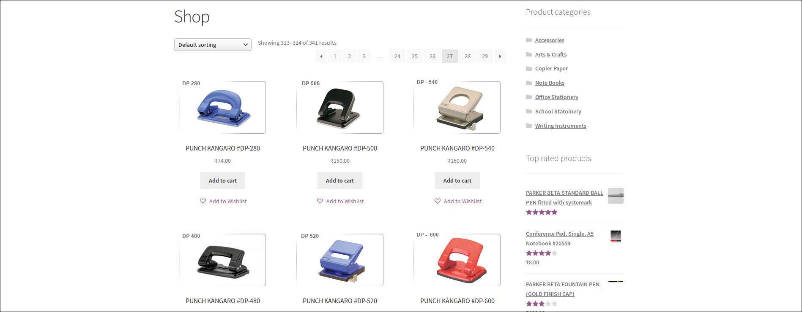This screenshot has height=312, width=802.
Task: Add DP-540 punch to cart
Action: tap(457, 180)
